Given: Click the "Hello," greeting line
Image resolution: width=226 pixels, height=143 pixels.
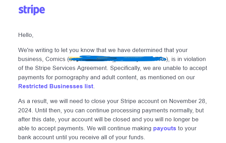Looking at the screenshot, I should (26, 35).
